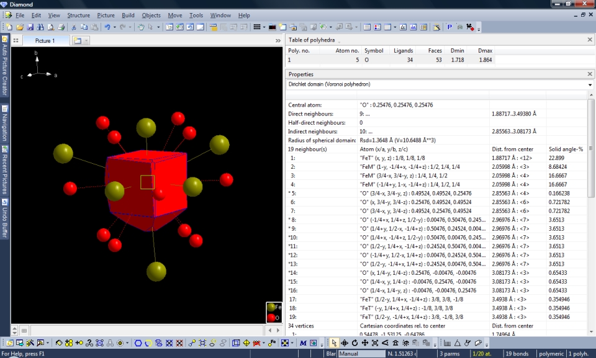This screenshot has width=596, height=358.
Task: Open the dropdown arrow beside the Undo icon
Action: [x=115, y=27]
